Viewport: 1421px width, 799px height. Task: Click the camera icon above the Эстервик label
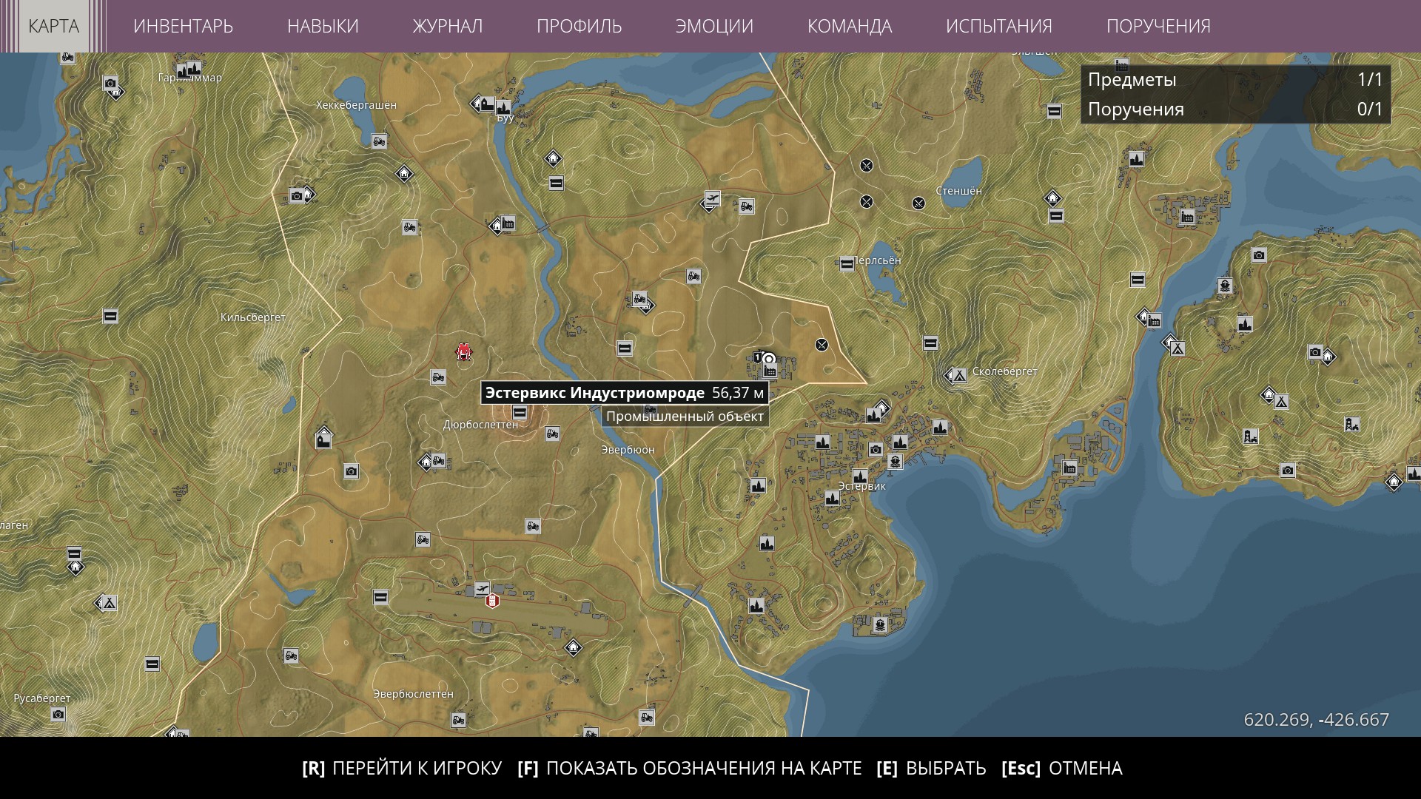tap(876, 449)
